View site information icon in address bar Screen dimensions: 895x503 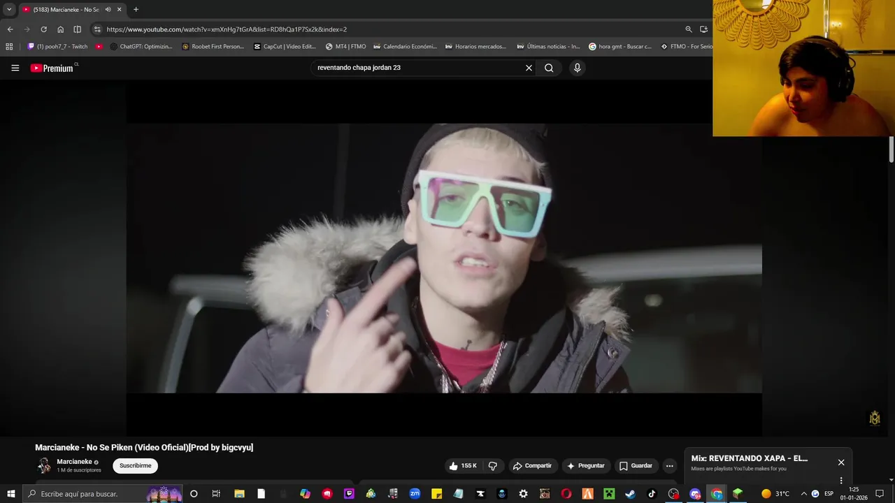coord(97,29)
